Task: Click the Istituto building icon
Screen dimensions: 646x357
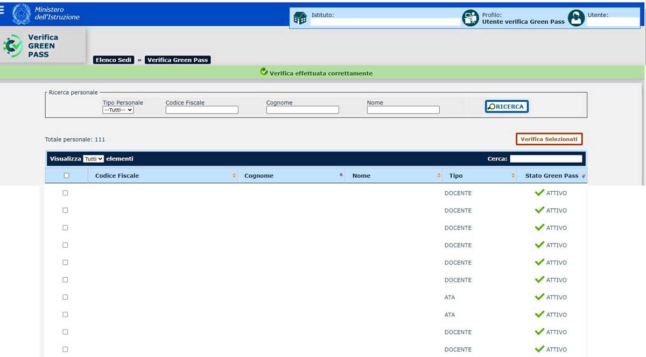Action: (x=300, y=18)
